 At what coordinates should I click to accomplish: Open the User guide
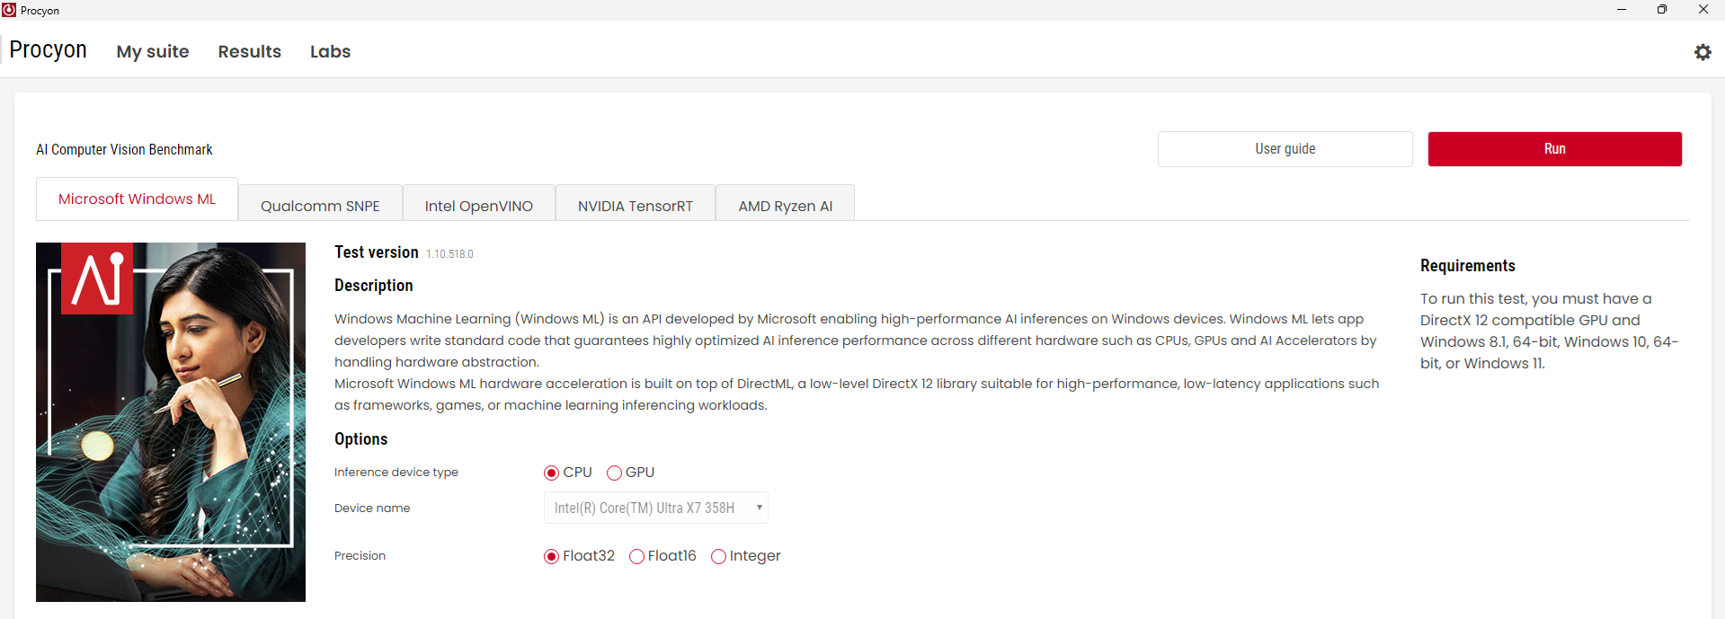coord(1285,149)
